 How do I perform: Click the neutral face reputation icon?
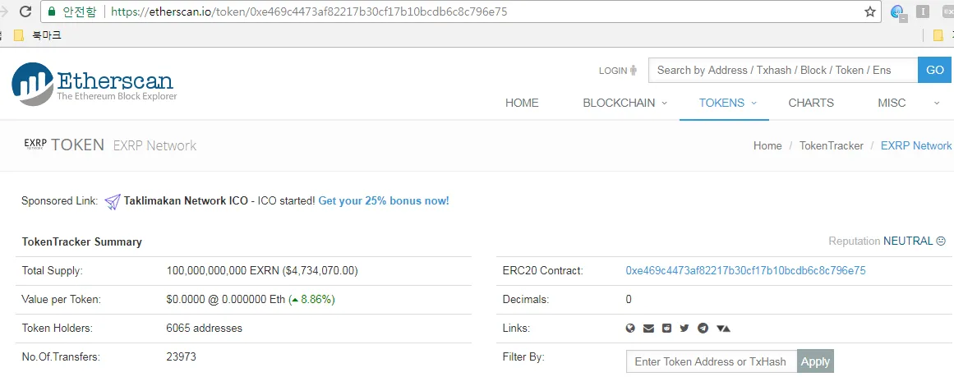(x=941, y=241)
